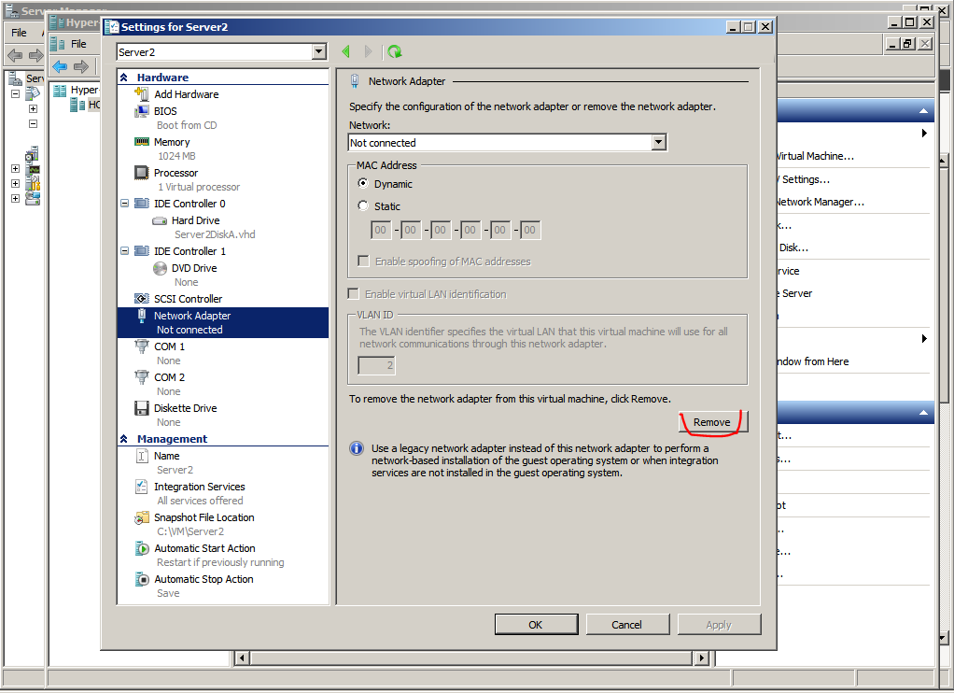Select the IDE Controller 1 icon
954x693 pixels.
pyautogui.click(x=142, y=251)
